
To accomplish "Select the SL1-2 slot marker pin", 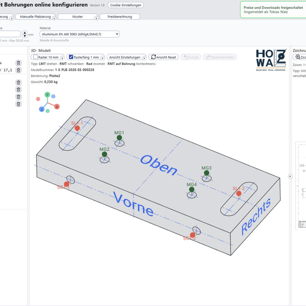I will (x=239, y=194).
